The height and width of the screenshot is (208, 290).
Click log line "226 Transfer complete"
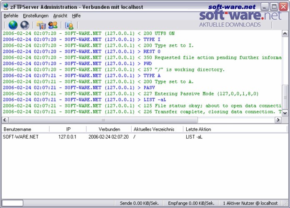(x=142, y=112)
